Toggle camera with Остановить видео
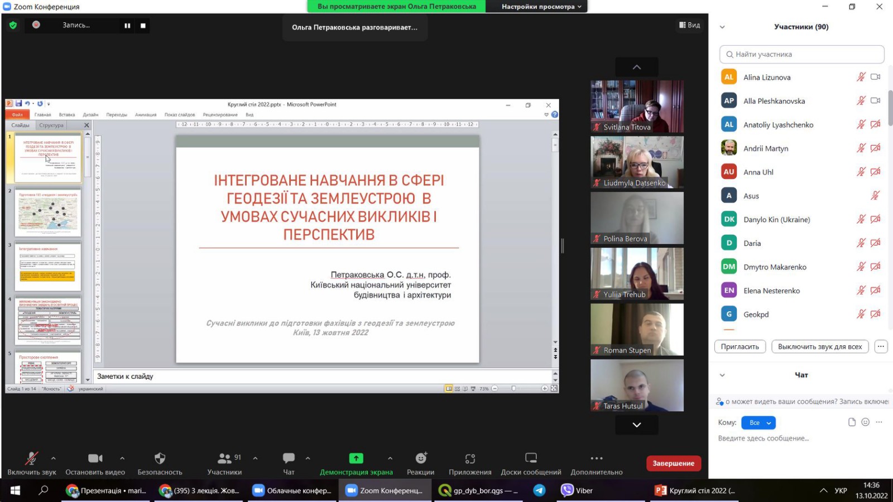 (x=95, y=458)
